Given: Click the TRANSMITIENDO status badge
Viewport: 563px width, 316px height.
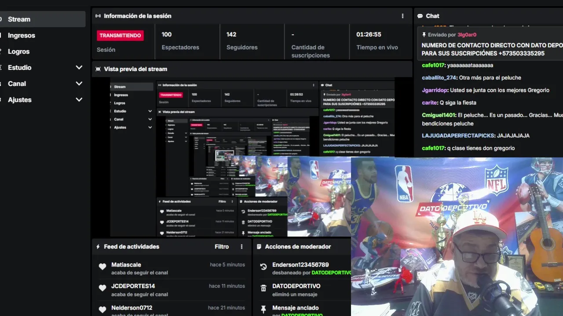Looking at the screenshot, I should pos(120,36).
